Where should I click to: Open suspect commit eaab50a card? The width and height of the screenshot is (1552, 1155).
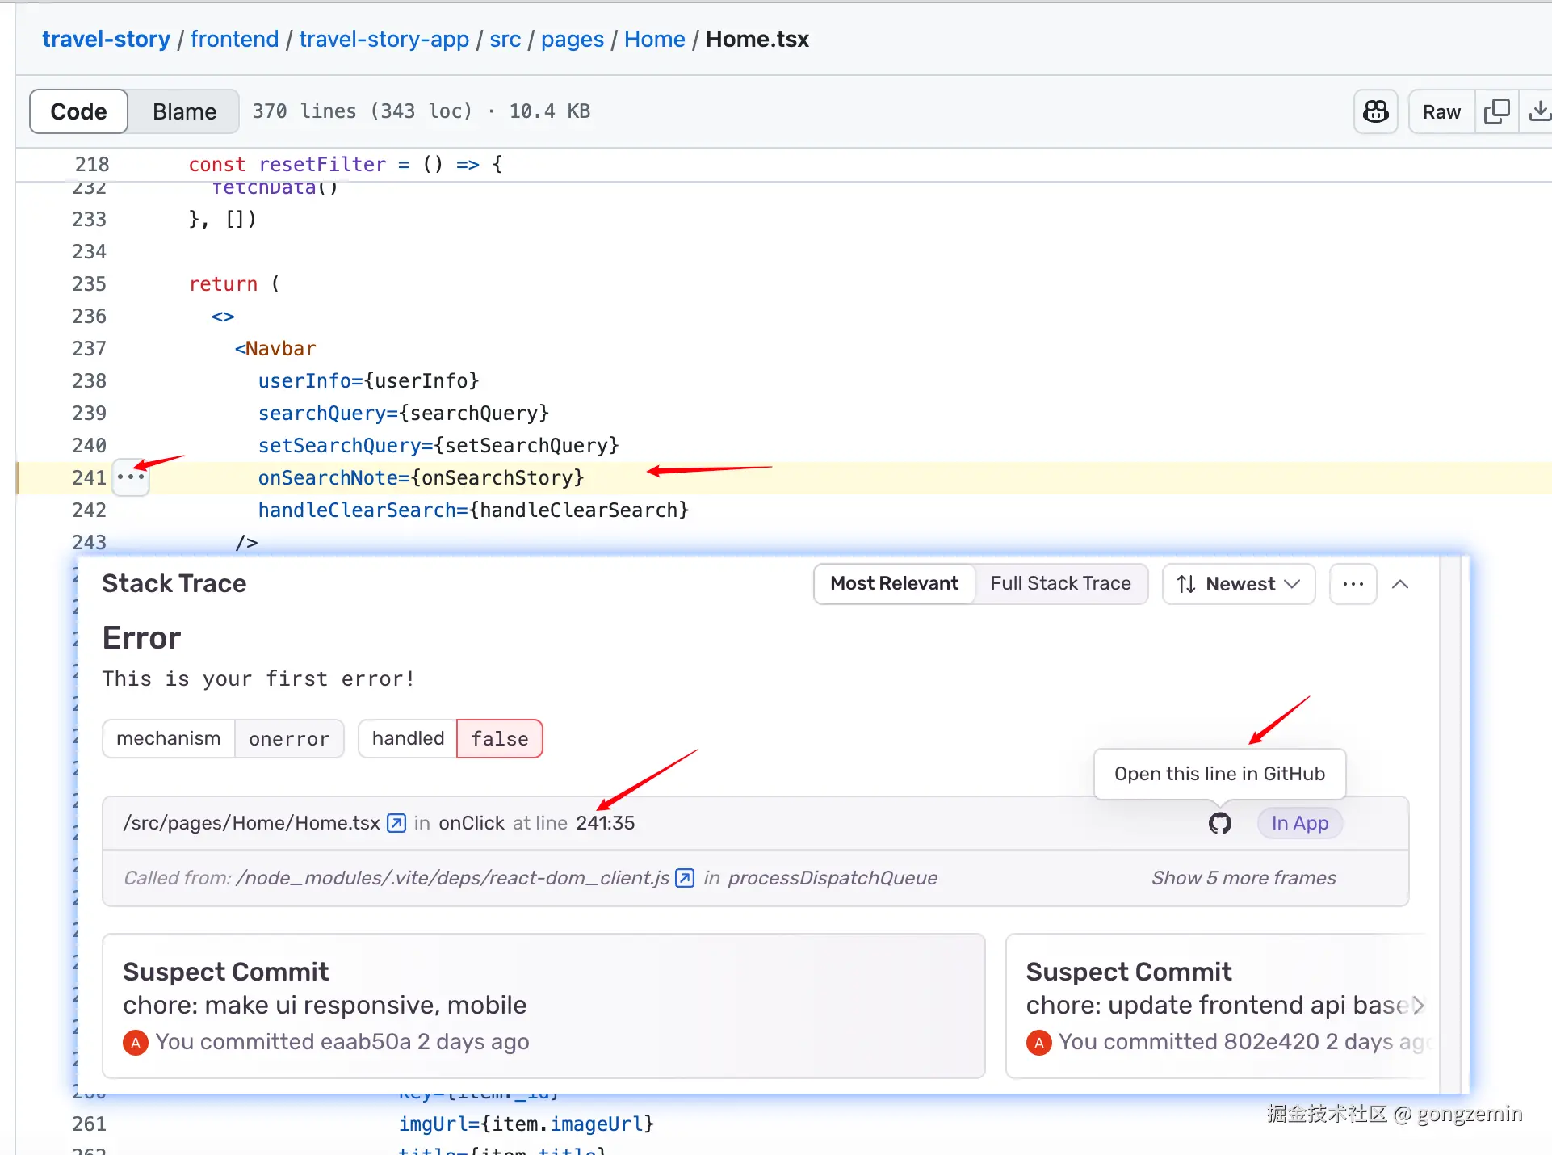543,1006
